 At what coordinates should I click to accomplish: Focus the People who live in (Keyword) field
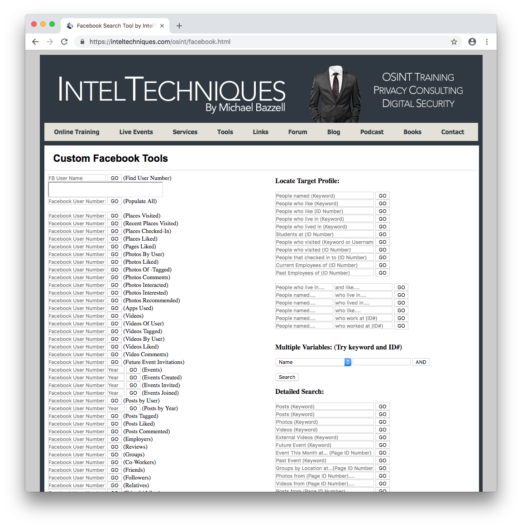click(x=325, y=219)
